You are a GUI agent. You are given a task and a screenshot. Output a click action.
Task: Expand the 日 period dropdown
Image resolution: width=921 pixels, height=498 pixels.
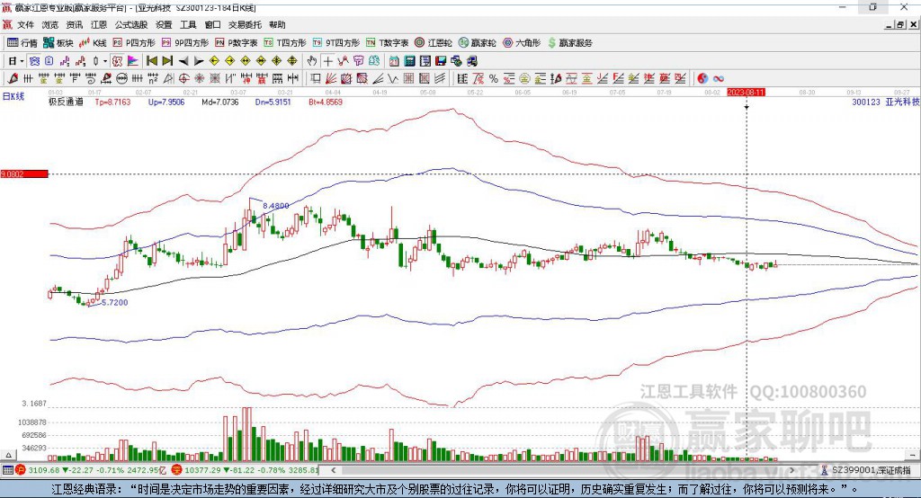pyautogui.click(x=22, y=61)
